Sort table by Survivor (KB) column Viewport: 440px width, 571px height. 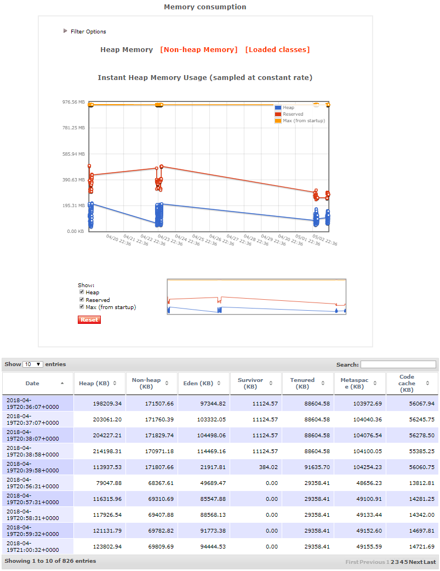[256, 383]
